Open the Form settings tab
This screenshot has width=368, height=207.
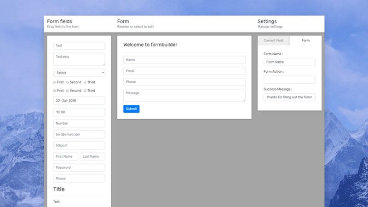click(x=305, y=40)
